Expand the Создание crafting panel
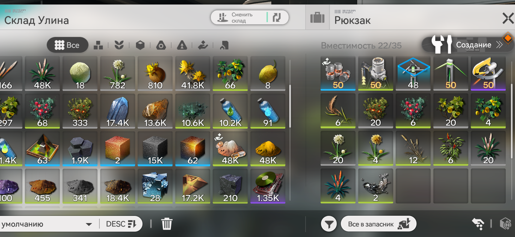The width and height of the screenshot is (515, 237). (x=467, y=45)
